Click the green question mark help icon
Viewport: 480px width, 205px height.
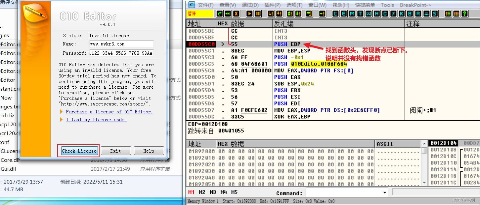point(464,14)
